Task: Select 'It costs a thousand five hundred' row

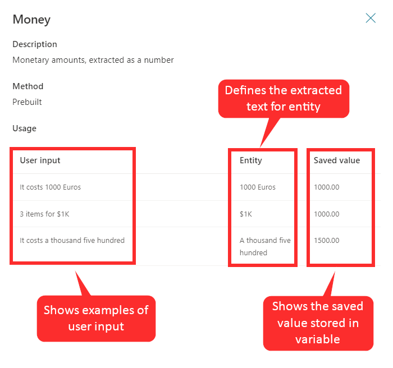Action: coord(196,246)
